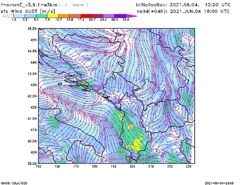Click the 40N latitude label
240x185 pixels.
click(34, 152)
